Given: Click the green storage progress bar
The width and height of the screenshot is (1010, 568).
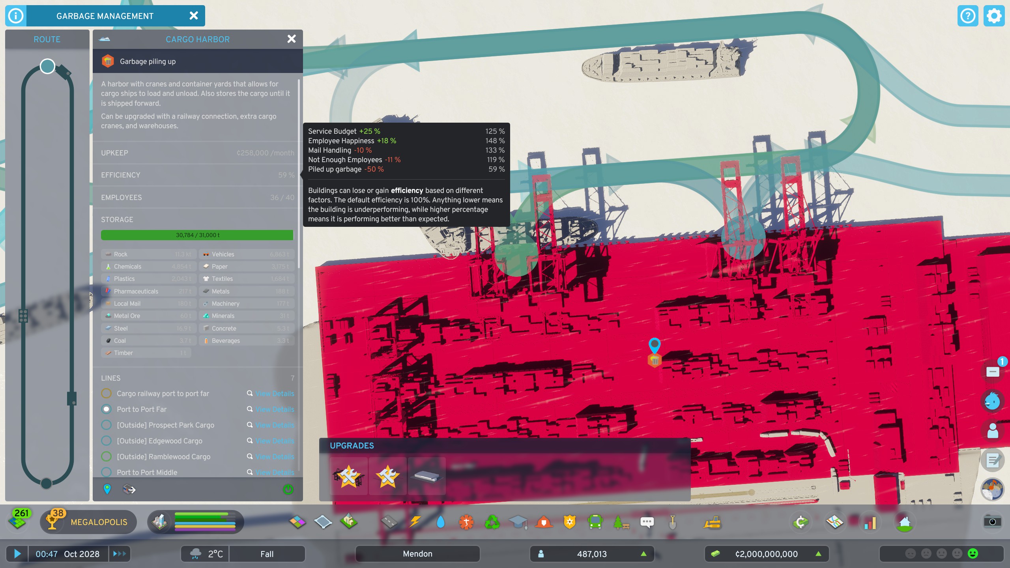Looking at the screenshot, I should [197, 235].
